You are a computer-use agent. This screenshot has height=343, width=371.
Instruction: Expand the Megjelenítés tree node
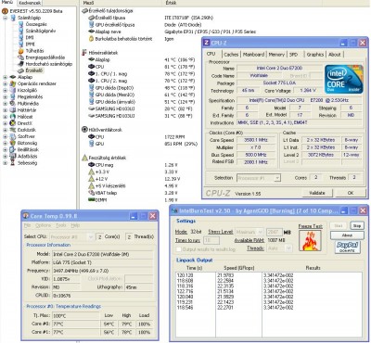coord(5,97)
